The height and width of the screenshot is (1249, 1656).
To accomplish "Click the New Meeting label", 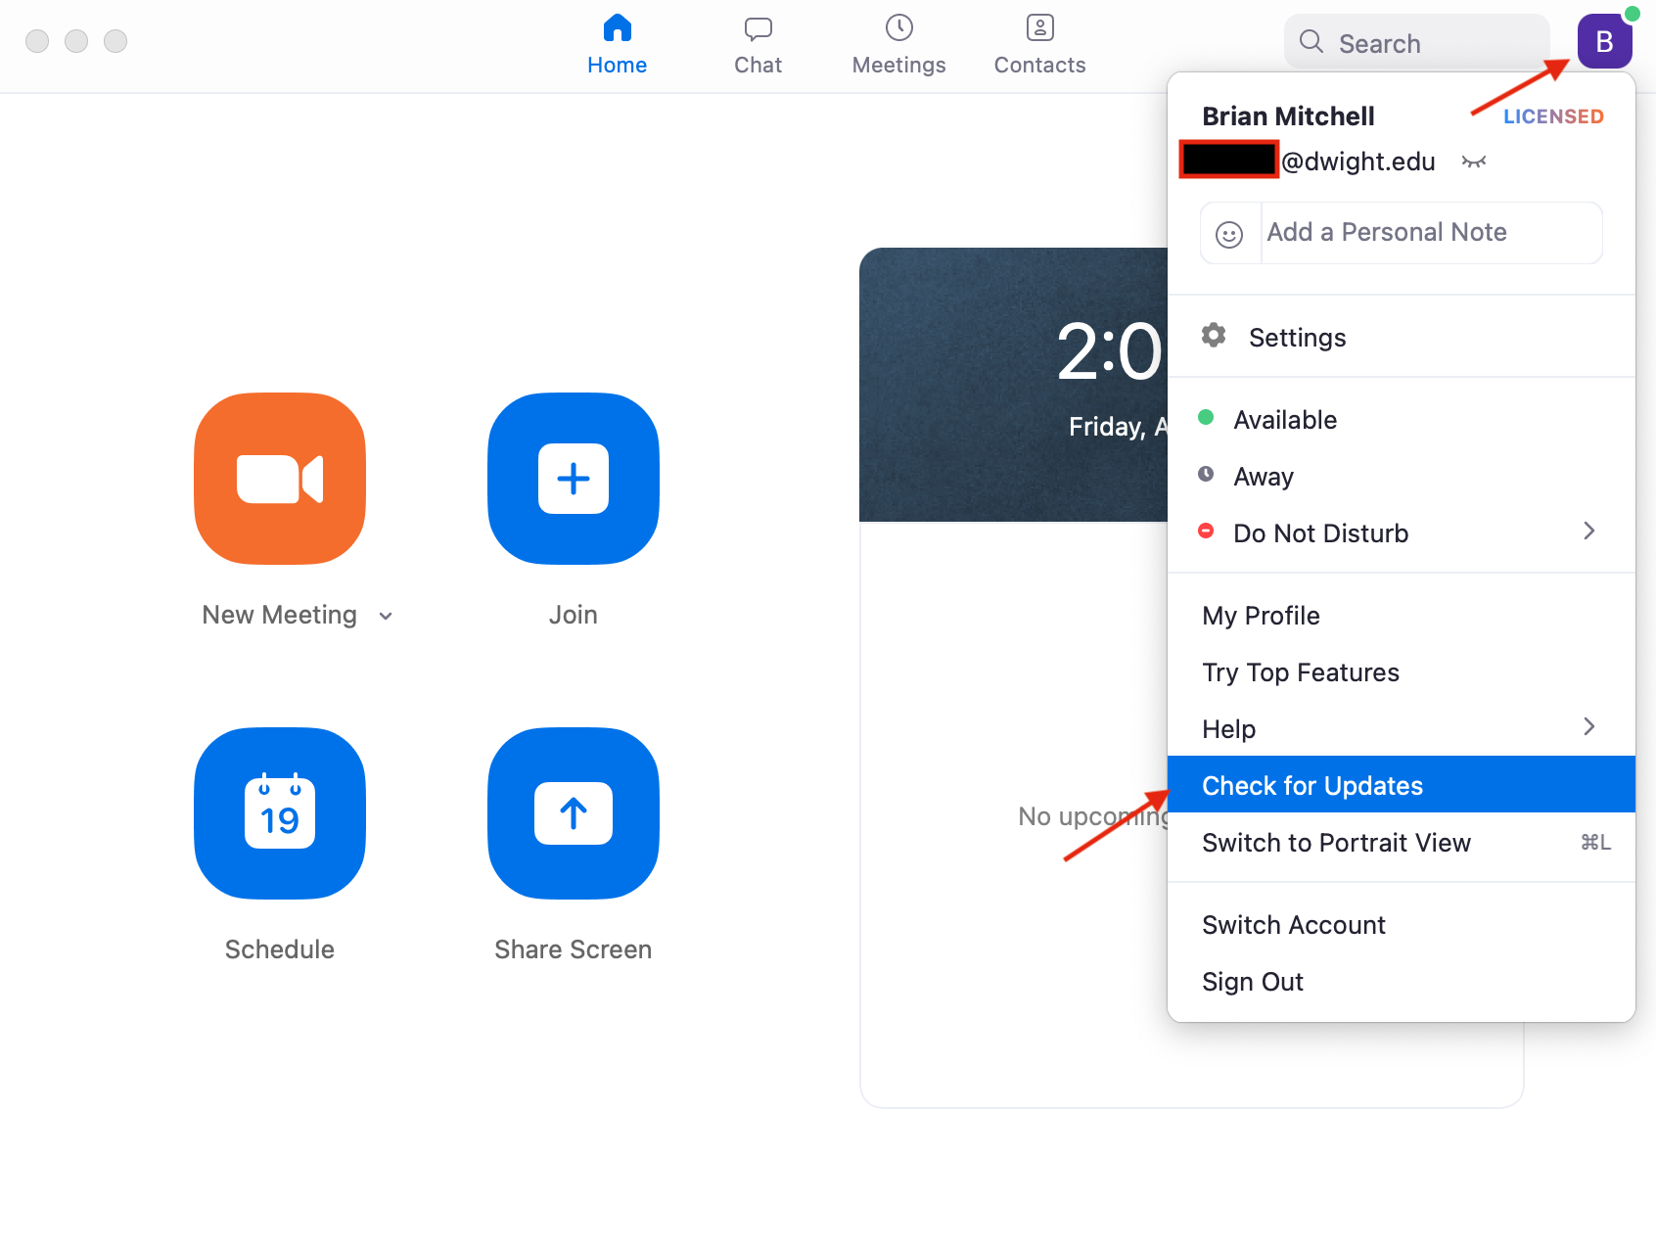I will click(x=279, y=615).
